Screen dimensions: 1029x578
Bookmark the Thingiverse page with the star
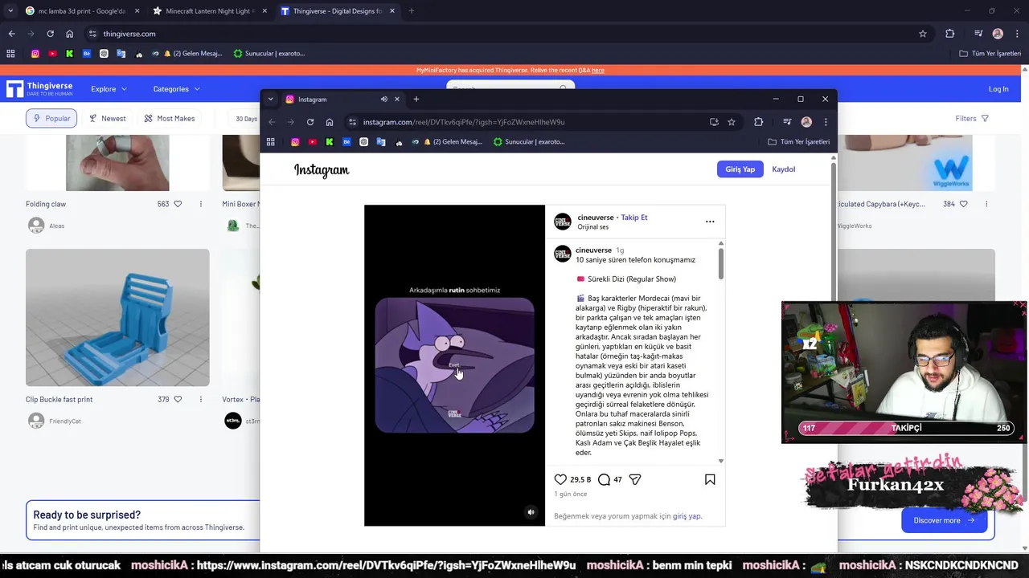923,34
